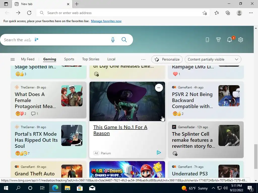Start voice search with microphone icon
Screen dimensions: 258x193
click(x=113, y=40)
